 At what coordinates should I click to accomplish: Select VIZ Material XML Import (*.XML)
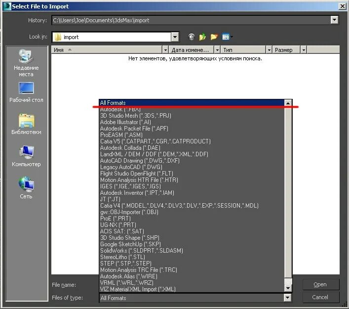tap(192, 289)
